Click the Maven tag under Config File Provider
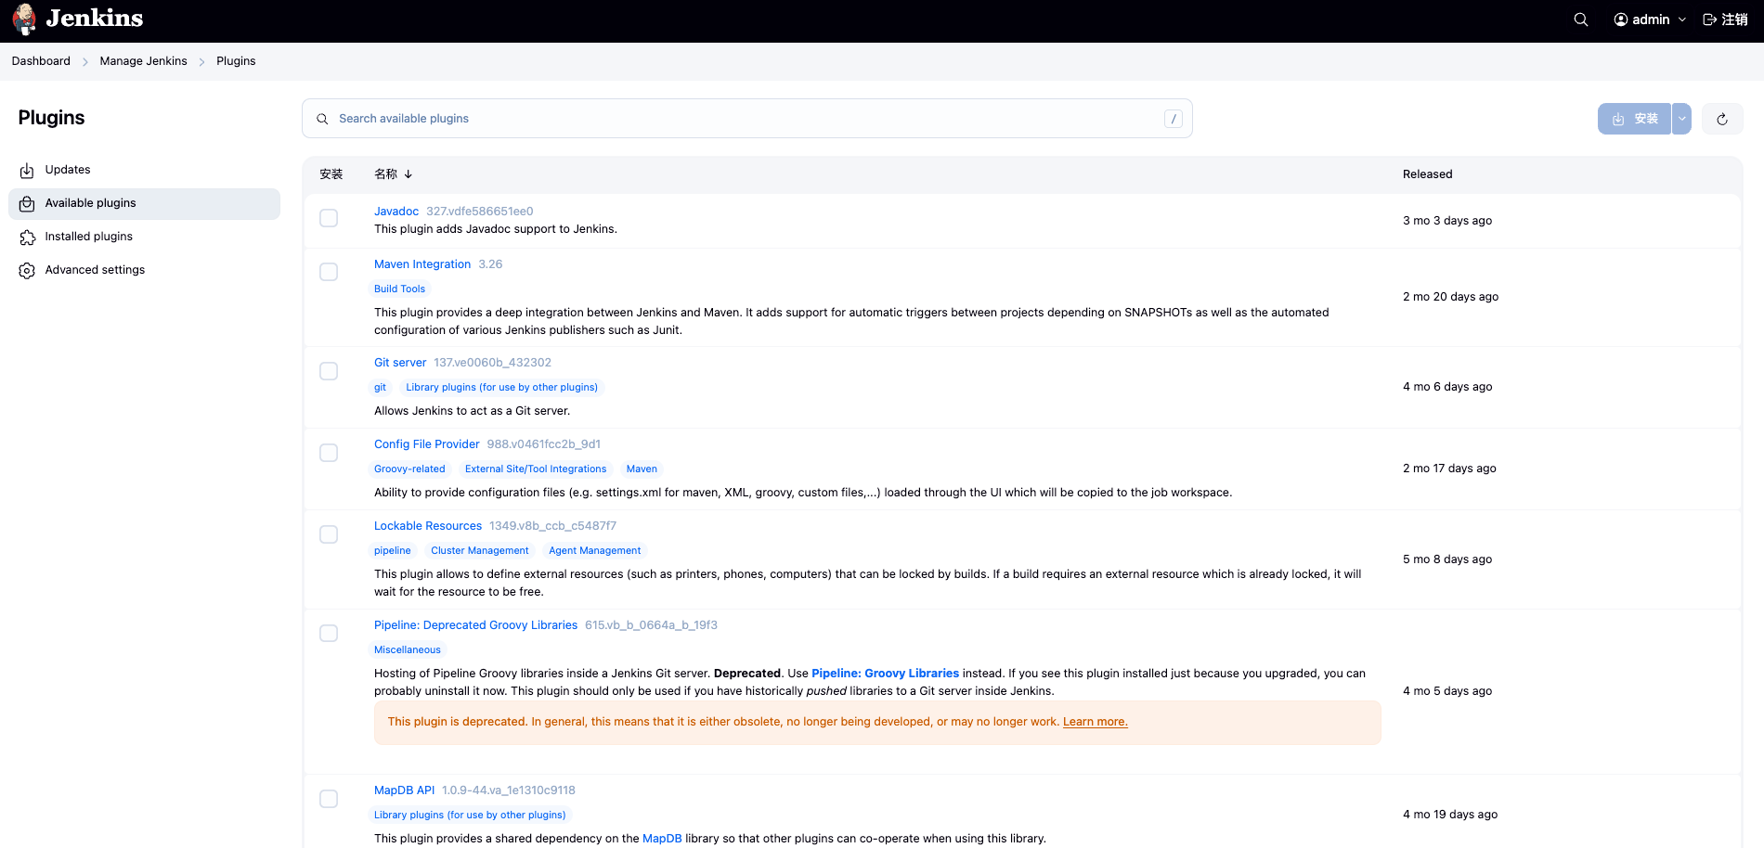 coord(642,469)
